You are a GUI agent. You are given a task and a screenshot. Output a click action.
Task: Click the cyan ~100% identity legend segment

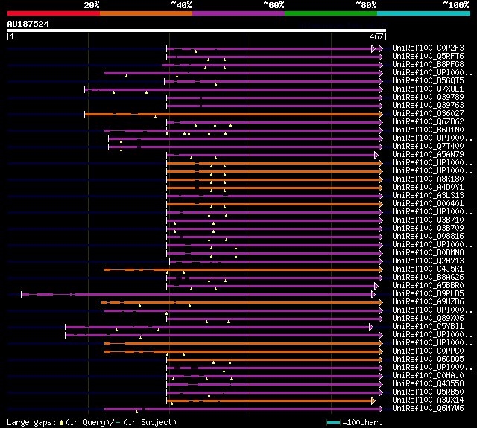pyautogui.click(x=424, y=13)
